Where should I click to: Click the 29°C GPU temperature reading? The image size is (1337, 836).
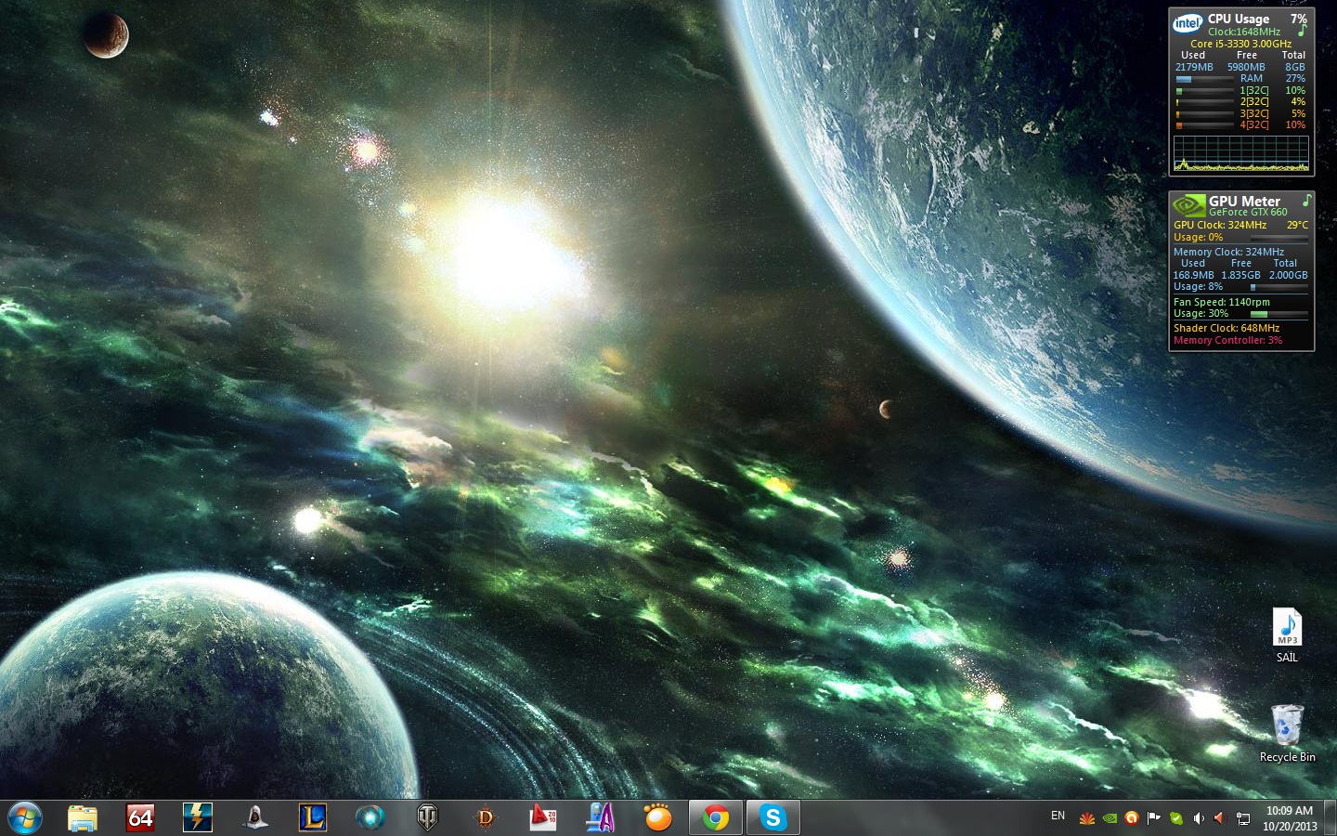pyautogui.click(x=1297, y=225)
